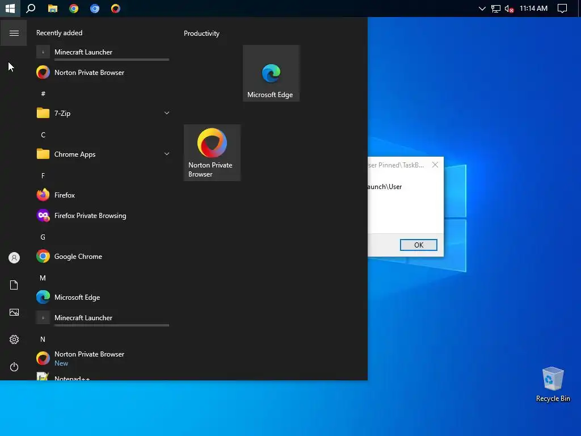The height and width of the screenshot is (436, 581).
Task: Open the Action Center notifications icon
Action: [x=562, y=8]
